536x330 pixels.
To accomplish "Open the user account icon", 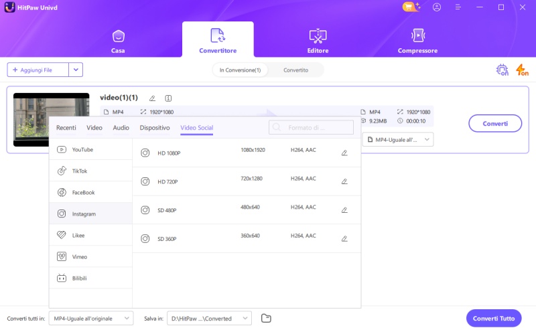I will tap(437, 7).
